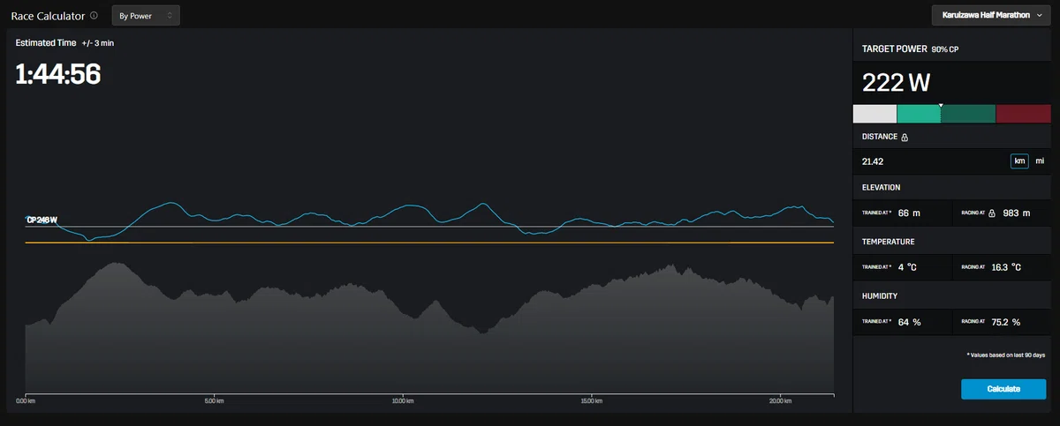Edit the trained-at elevation value 66 m
Screen dimensions: 1060x426
(x=909, y=213)
